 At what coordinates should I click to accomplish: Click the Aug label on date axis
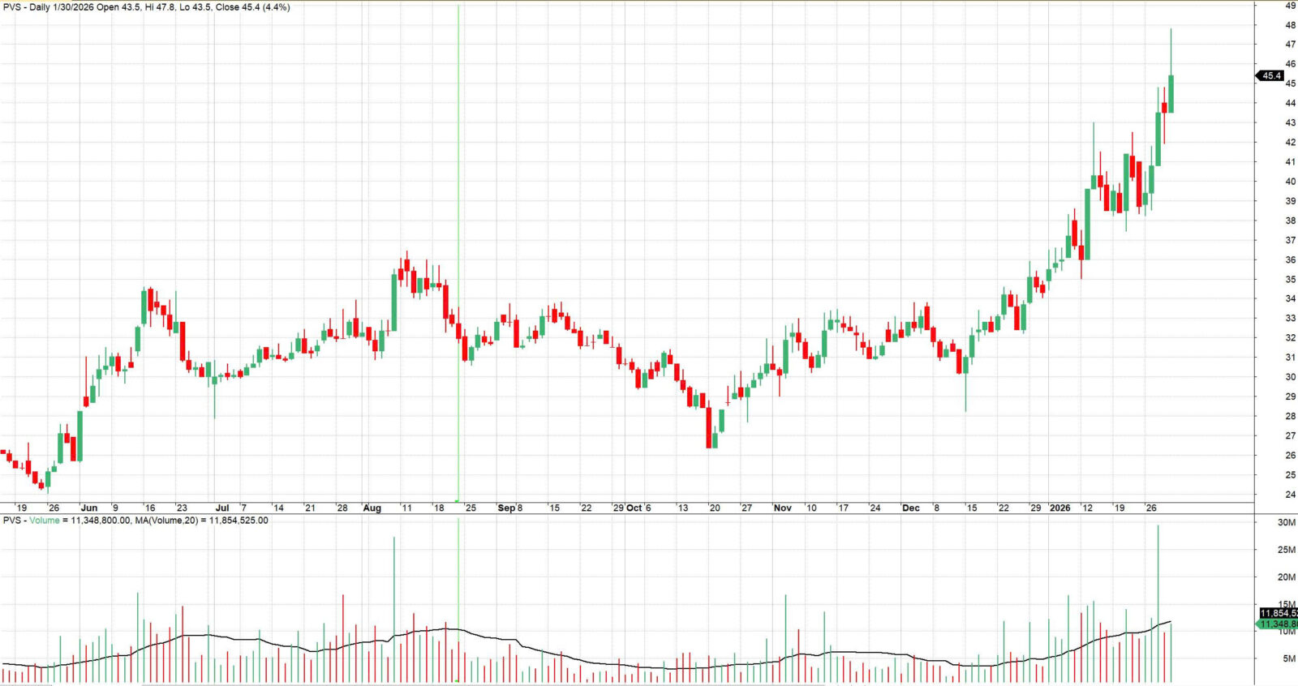372,508
